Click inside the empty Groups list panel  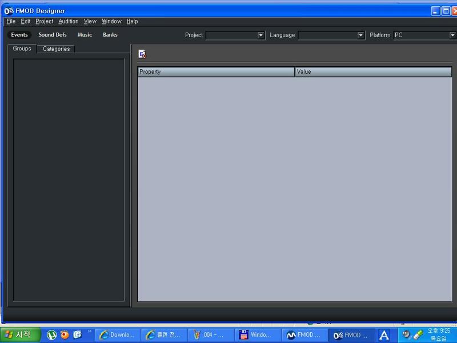[x=69, y=180]
